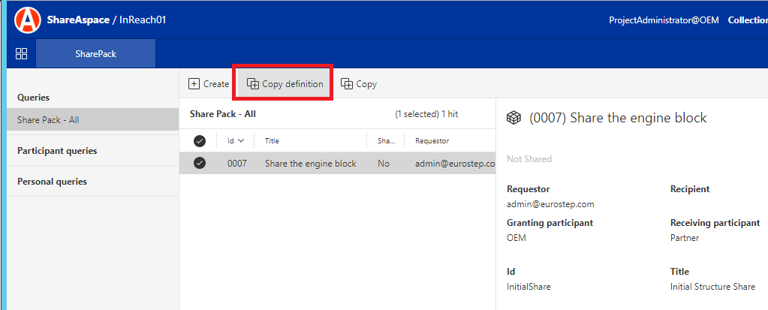Click the (1 selected) 1 hit counter

tap(426, 114)
